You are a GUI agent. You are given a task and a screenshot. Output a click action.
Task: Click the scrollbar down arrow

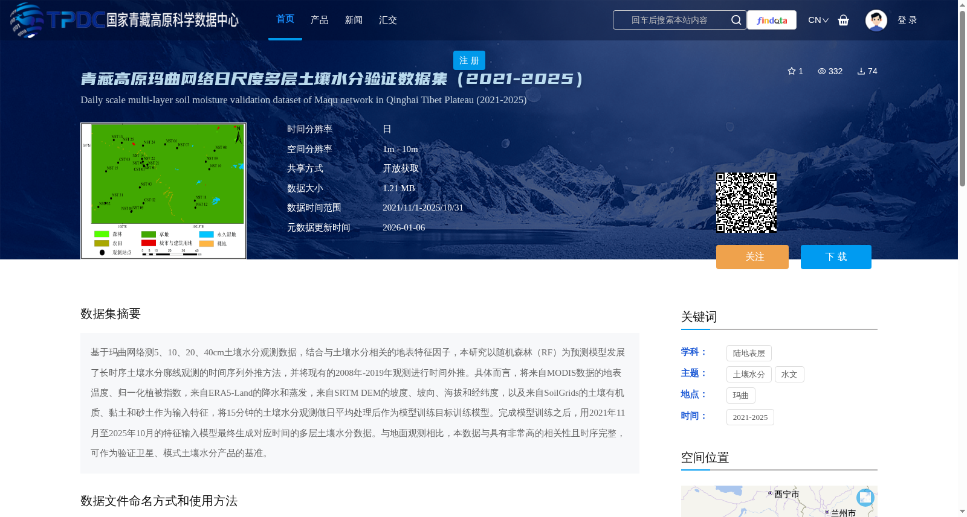(962, 512)
